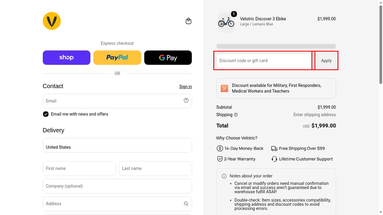The width and height of the screenshot is (383, 215).
Task: Pay with Google Pay button
Action: (168, 57)
